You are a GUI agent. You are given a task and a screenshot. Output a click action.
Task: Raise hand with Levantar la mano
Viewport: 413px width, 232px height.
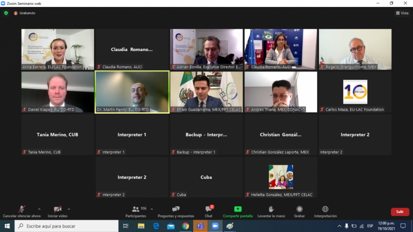tap(271, 212)
